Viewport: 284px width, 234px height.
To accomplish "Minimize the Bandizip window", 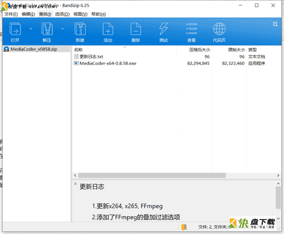I will pyautogui.click(x=241, y=6).
